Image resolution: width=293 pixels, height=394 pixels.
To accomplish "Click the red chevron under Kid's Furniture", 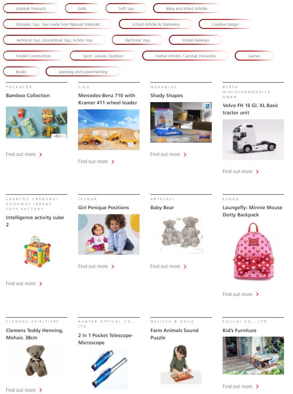I will coord(257,386).
